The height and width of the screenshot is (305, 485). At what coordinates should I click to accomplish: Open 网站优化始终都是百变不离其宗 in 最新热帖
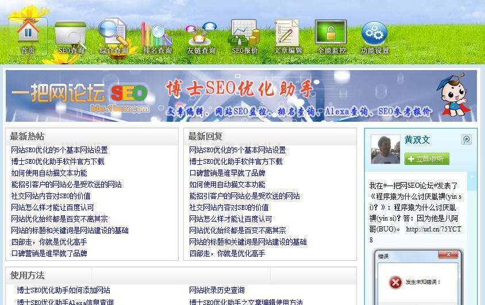59,219
